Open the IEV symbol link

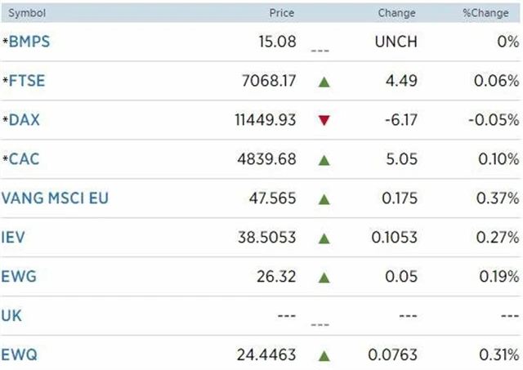(x=14, y=238)
